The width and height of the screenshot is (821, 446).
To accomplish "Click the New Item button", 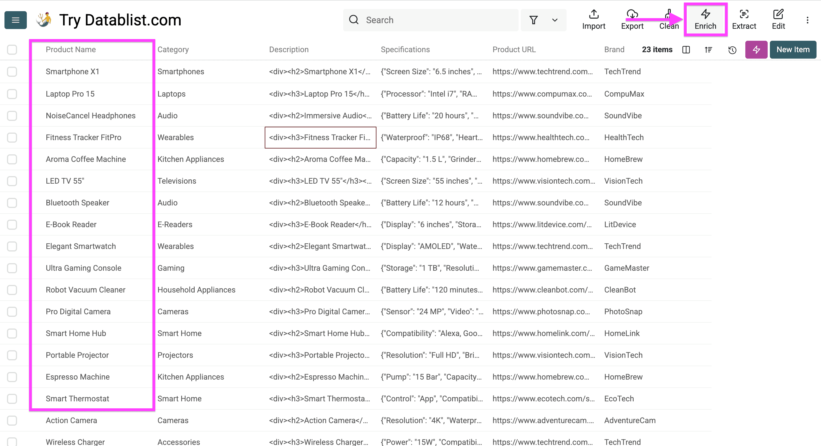I will (793, 50).
